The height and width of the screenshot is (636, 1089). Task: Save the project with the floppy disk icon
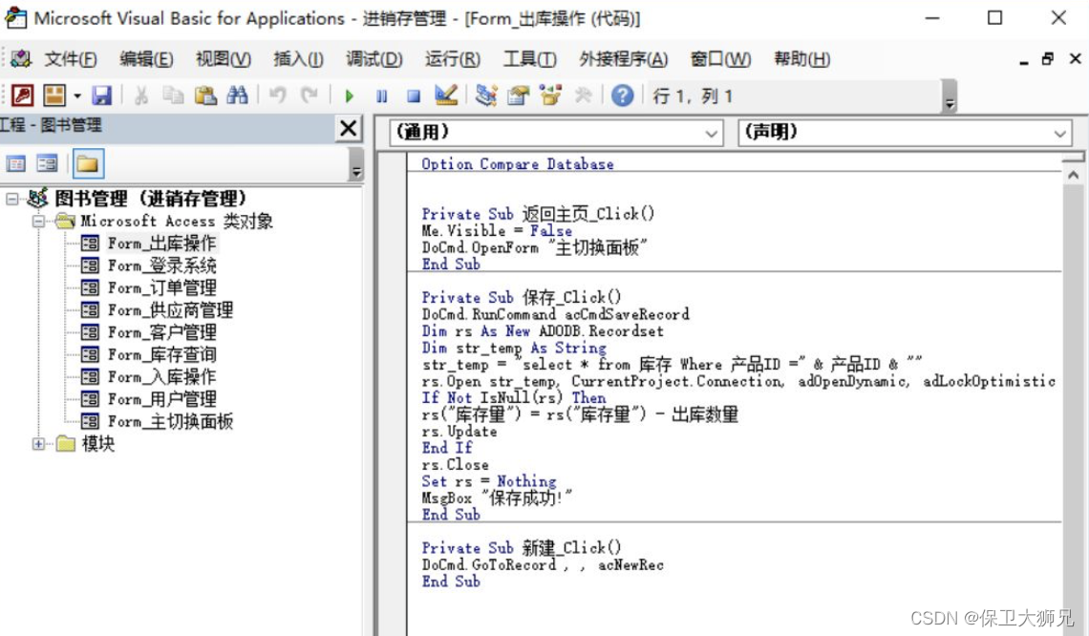coord(101,95)
